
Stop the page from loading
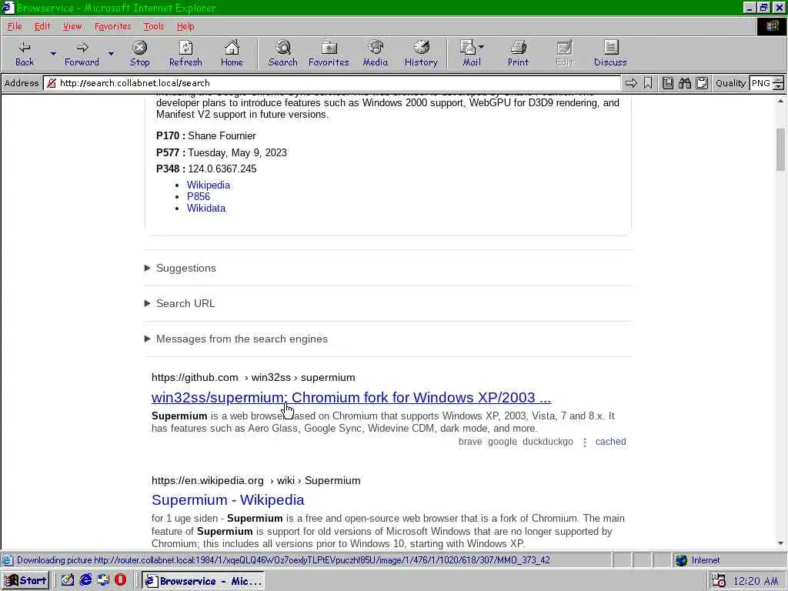(x=139, y=54)
